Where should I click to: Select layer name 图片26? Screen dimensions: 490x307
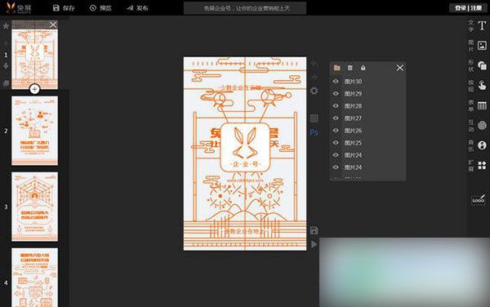353,131
